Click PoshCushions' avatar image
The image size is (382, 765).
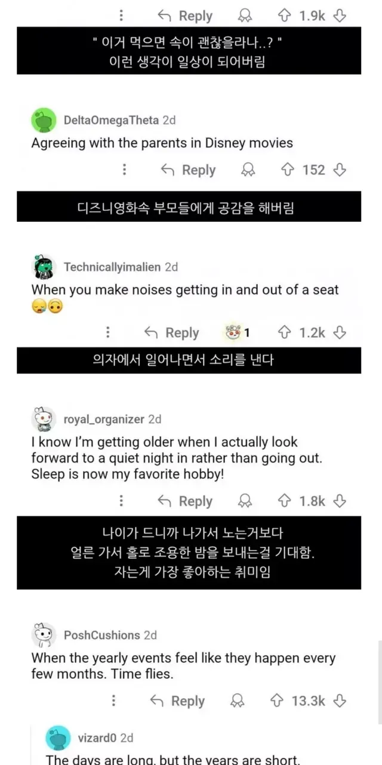44,635
